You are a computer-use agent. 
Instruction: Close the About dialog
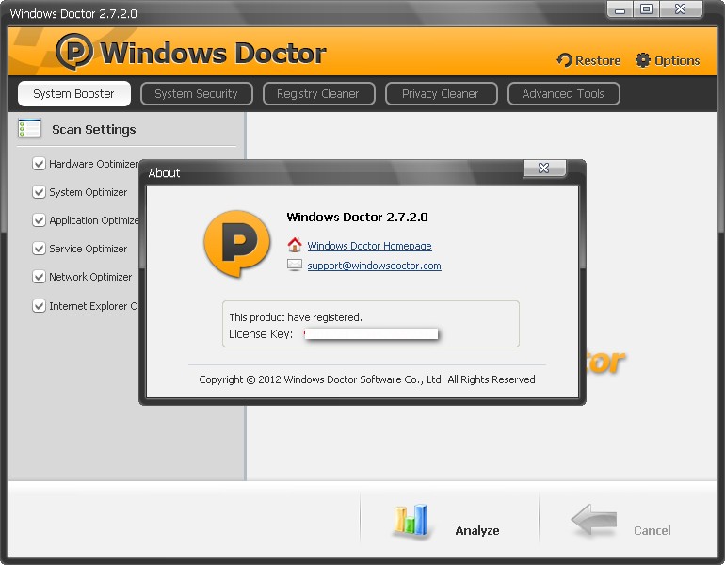[544, 169]
